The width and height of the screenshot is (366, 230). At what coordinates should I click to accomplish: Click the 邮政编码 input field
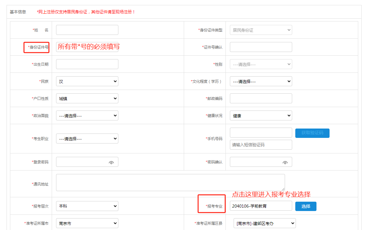[x=261, y=98]
